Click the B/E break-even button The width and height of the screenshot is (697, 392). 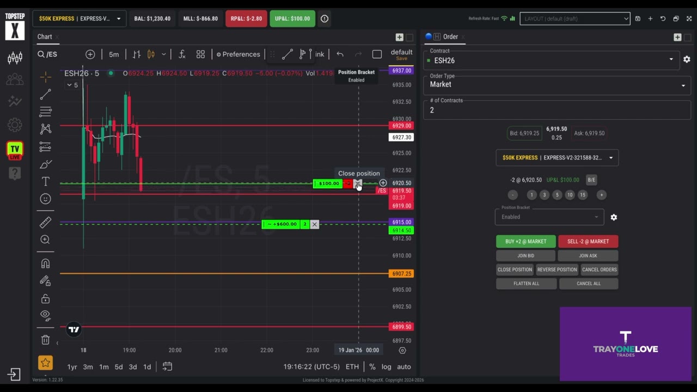pos(591,180)
